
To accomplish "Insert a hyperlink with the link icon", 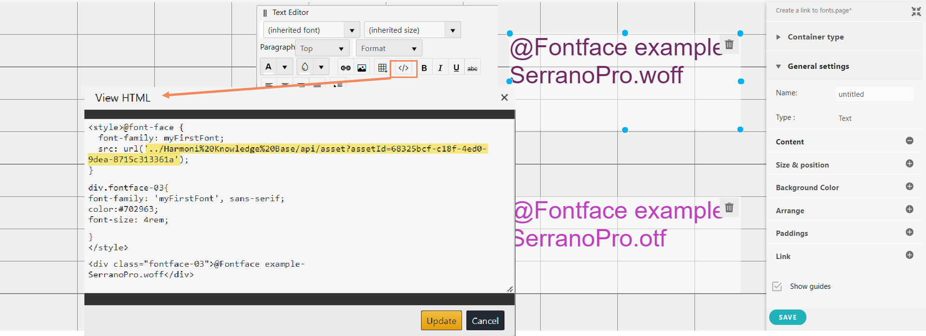I will point(345,68).
